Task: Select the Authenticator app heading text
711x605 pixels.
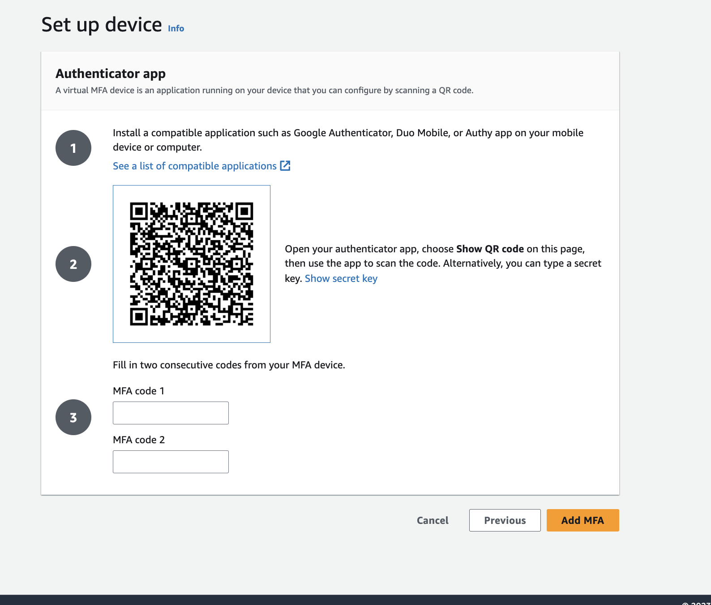Action: 111,73
